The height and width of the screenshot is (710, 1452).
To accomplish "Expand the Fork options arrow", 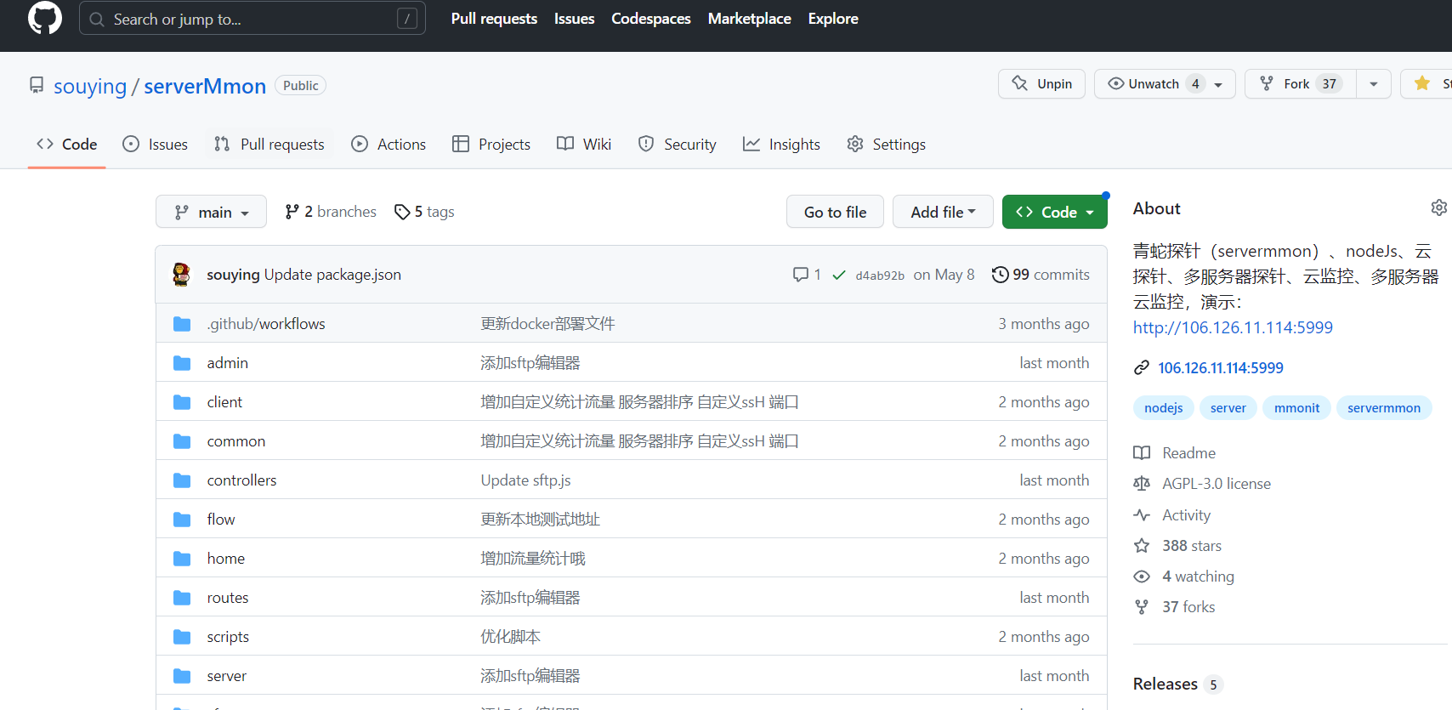I will tap(1374, 83).
